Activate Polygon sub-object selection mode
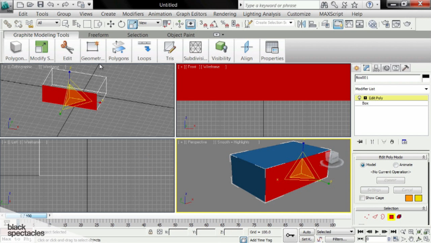Screen dimensions: 431x243 [391, 217]
